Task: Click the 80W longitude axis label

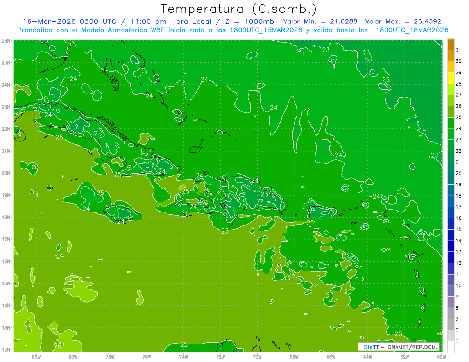Action: point(73,357)
